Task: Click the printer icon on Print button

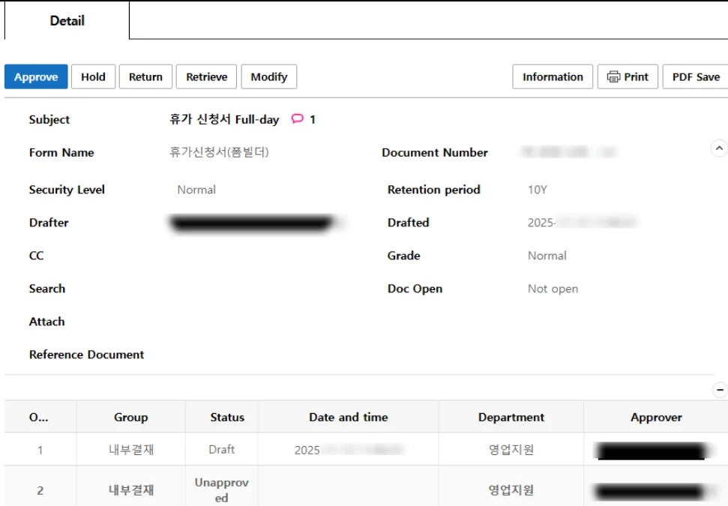Action: [613, 77]
